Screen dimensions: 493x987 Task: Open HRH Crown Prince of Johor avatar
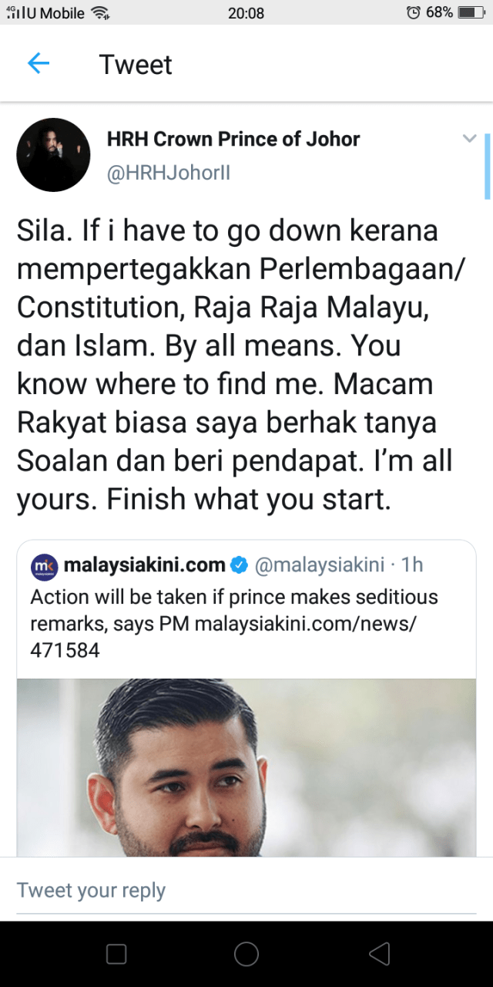[x=54, y=155]
